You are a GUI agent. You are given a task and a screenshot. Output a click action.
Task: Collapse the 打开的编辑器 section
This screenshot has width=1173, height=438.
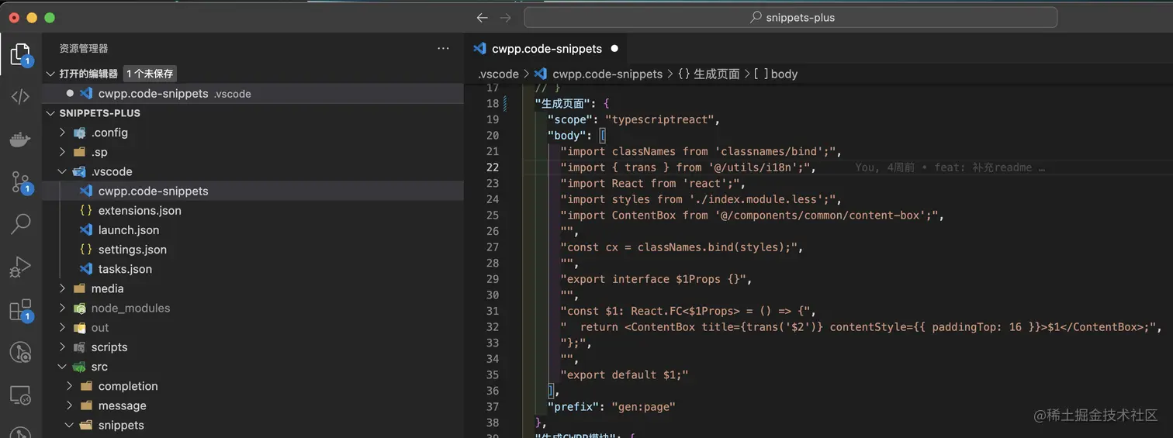51,74
